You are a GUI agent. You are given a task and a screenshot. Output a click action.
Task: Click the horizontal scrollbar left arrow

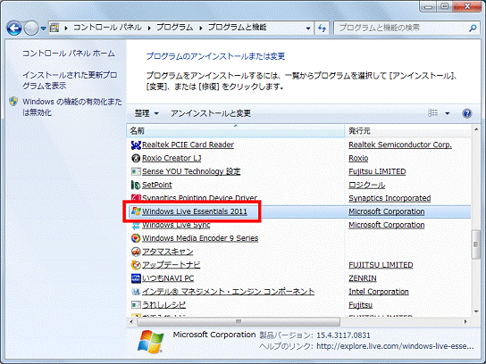tap(131, 322)
